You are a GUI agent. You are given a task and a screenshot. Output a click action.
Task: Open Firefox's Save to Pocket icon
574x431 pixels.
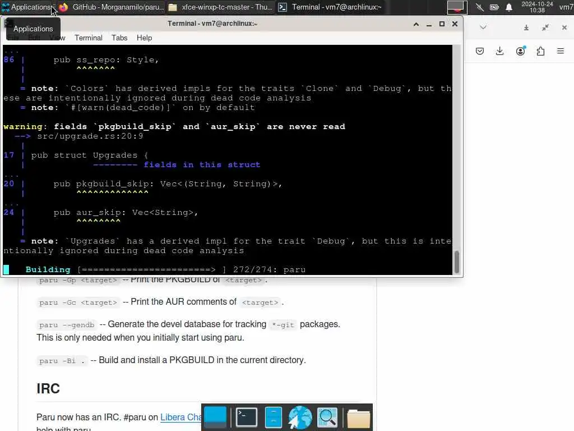click(480, 51)
